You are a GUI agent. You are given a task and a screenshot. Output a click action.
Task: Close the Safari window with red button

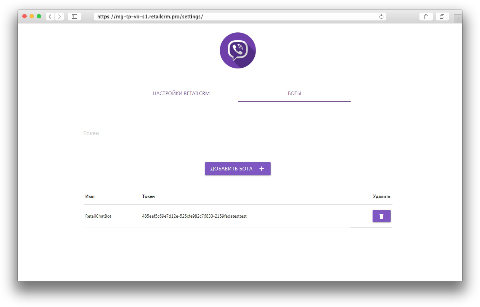[x=25, y=16]
